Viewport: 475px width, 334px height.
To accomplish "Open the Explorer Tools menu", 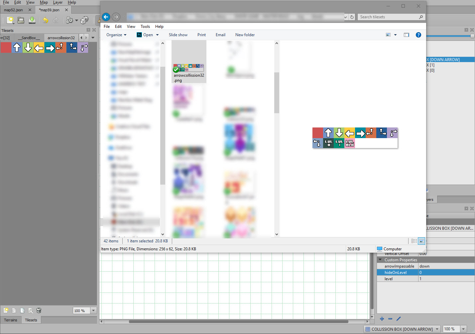I will (145, 27).
